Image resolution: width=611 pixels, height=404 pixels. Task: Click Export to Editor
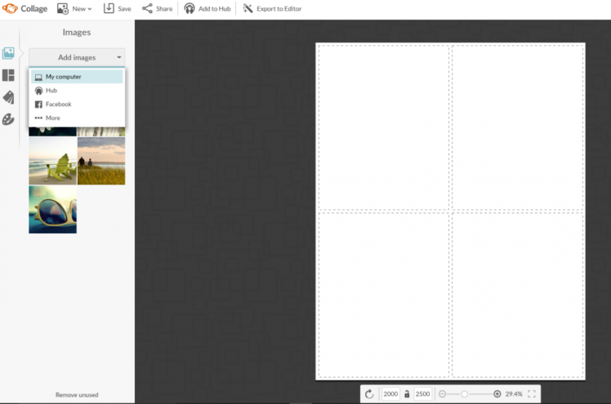272,8
